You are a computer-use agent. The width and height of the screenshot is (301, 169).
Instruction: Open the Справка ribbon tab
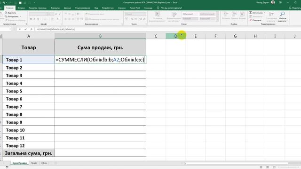[x=122, y=8]
